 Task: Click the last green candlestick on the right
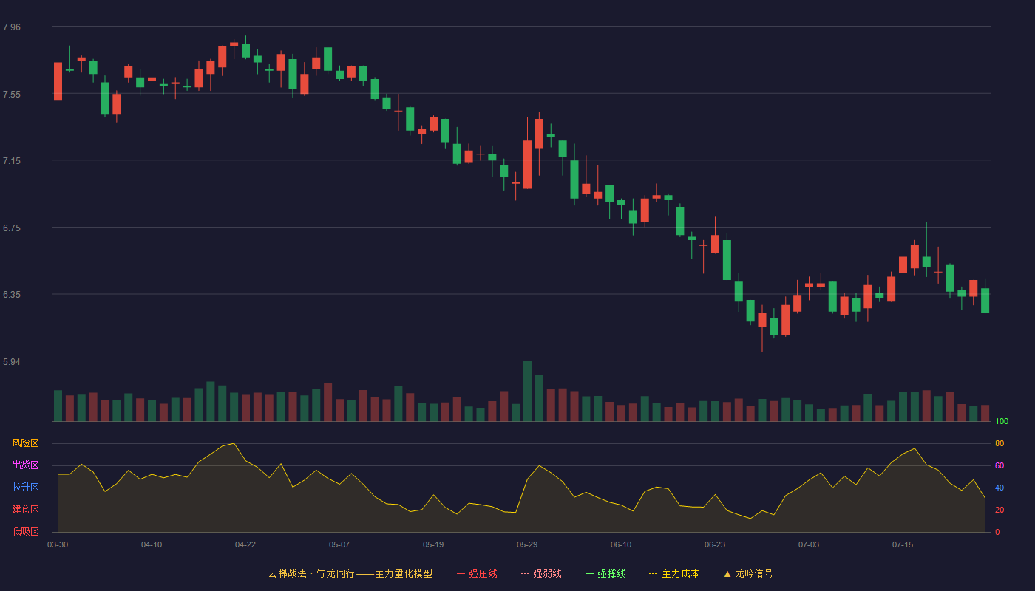coord(985,300)
